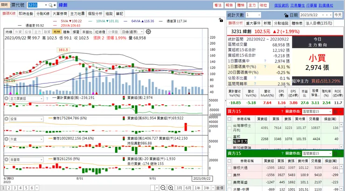Click the 今天 button

tap(338, 15)
